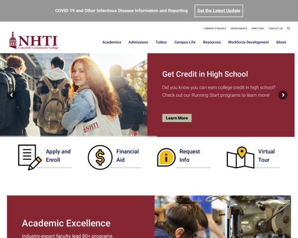This screenshot has width=298, height=238.
Task: Advance to the next carousel slide
Action: coord(283,95)
